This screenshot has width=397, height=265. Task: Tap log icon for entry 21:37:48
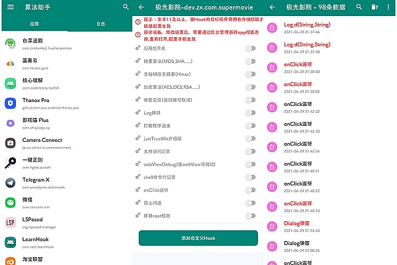click(272, 48)
